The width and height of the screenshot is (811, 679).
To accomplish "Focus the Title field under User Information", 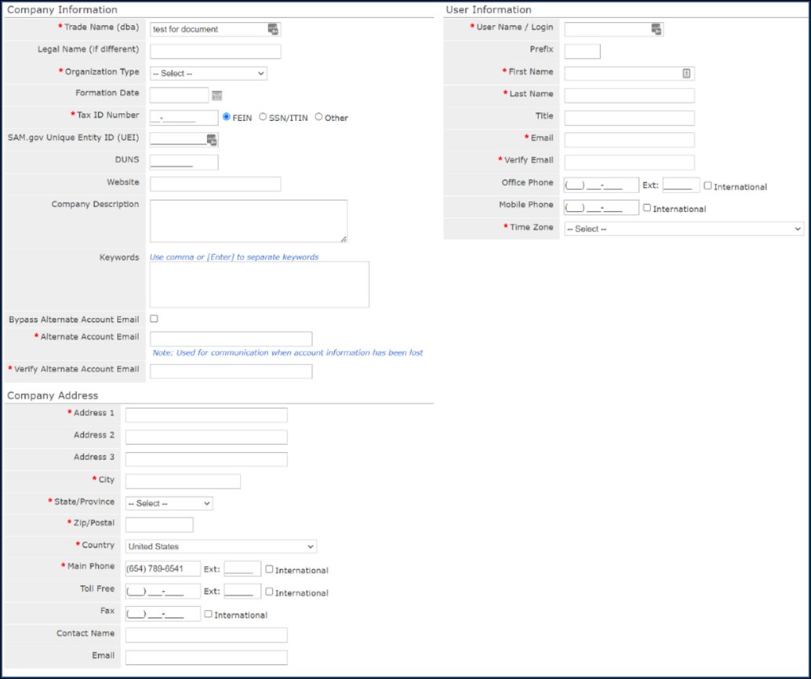I will [630, 118].
